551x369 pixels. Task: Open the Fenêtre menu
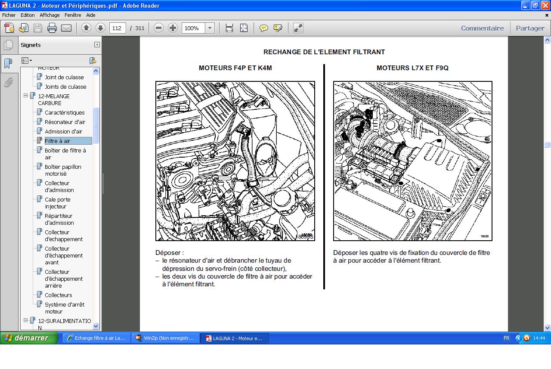(x=73, y=15)
